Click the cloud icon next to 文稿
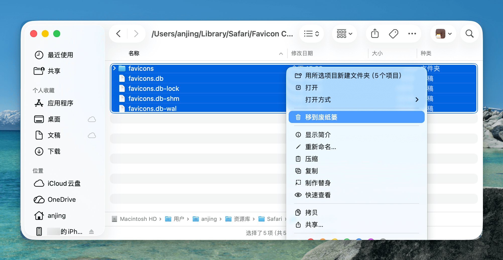Image resolution: width=503 pixels, height=260 pixels. [x=92, y=135]
